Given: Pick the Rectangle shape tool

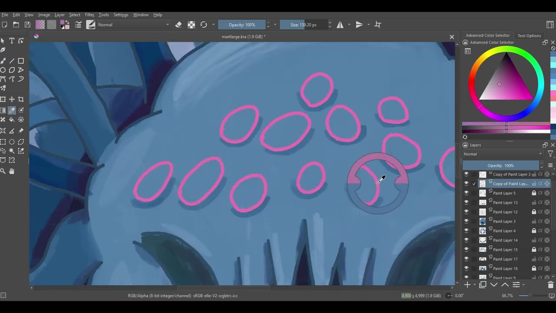Looking at the screenshot, I should 21,61.
